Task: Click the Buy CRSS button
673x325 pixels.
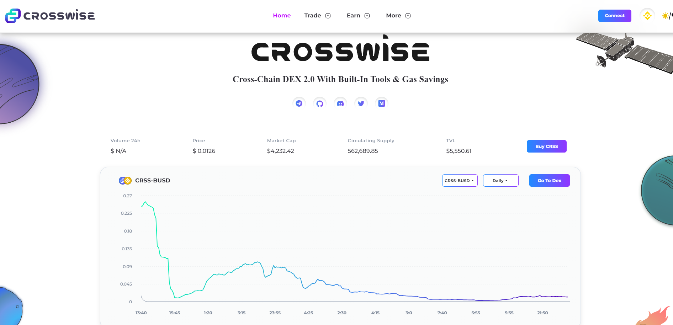Action: [x=546, y=146]
